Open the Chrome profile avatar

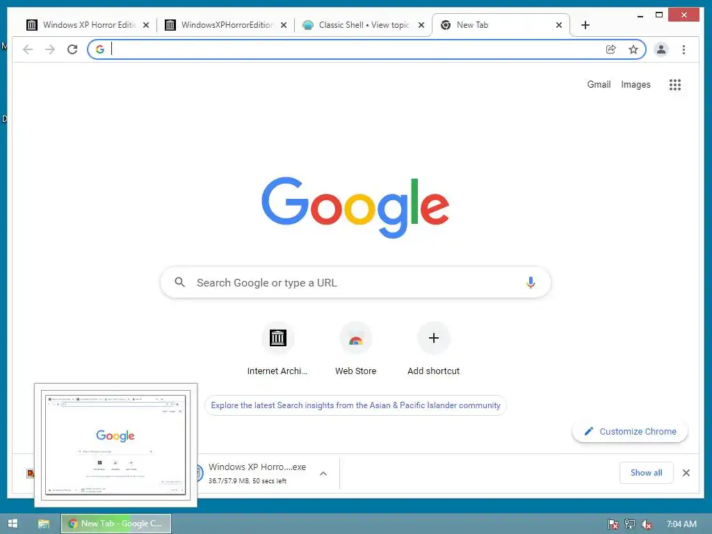[x=661, y=49]
